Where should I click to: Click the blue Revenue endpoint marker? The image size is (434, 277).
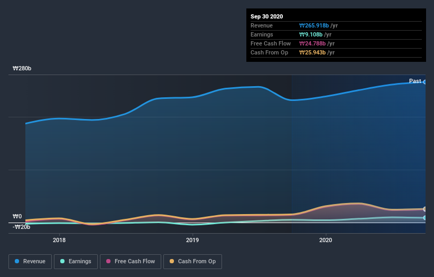pyautogui.click(x=425, y=82)
